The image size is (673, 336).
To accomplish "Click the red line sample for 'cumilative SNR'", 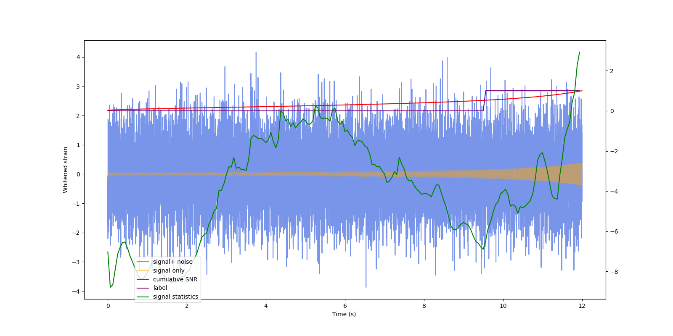I will tap(143, 279).
